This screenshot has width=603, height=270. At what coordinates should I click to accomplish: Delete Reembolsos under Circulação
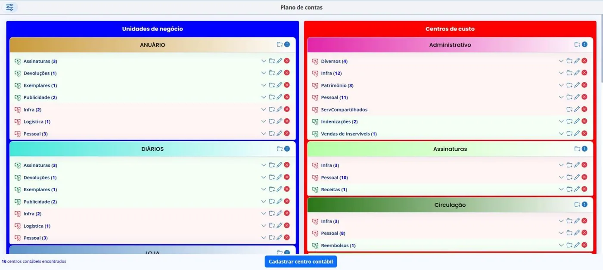[584, 245]
